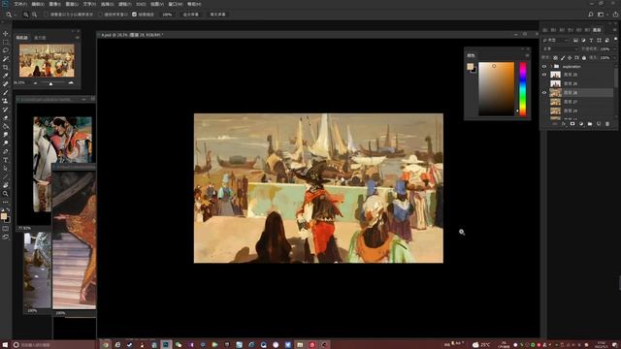Select the Smudge/Blur tool

[x=6, y=135]
